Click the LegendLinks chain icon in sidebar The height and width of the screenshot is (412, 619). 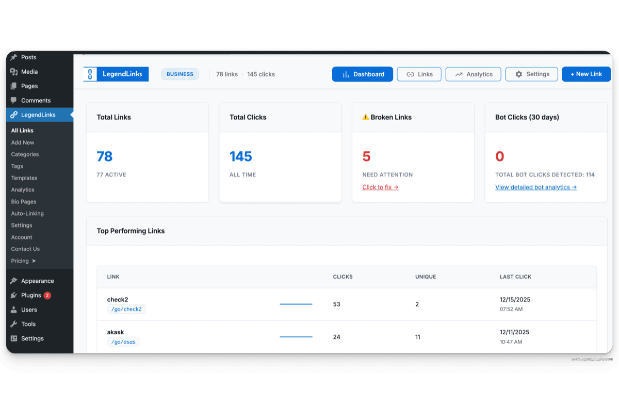click(x=14, y=115)
